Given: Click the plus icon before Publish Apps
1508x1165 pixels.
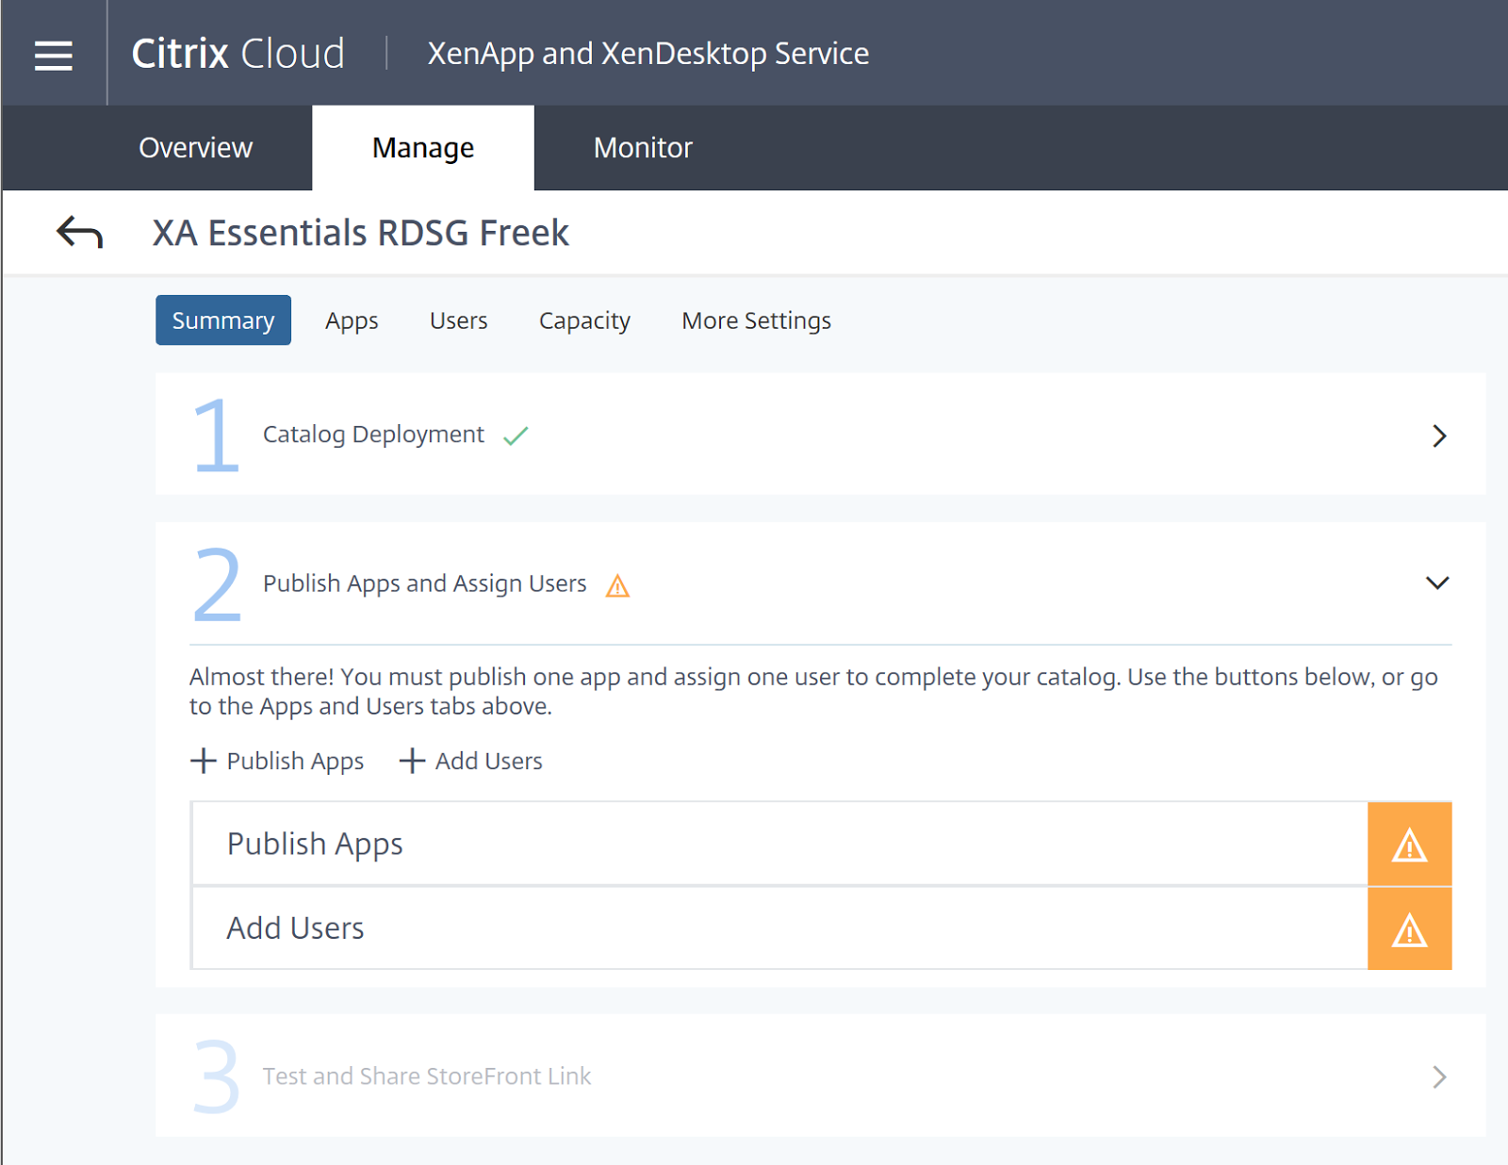Looking at the screenshot, I should [x=203, y=761].
